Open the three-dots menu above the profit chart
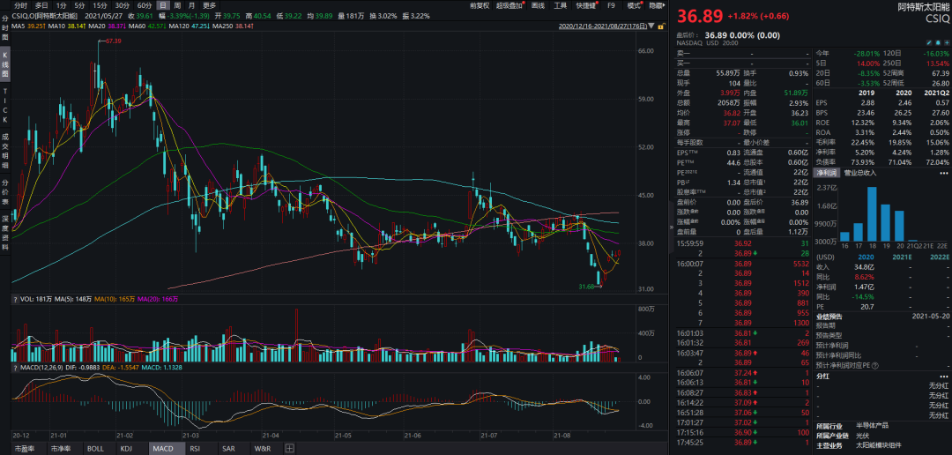The width and height of the screenshot is (952, 455). 944,174
